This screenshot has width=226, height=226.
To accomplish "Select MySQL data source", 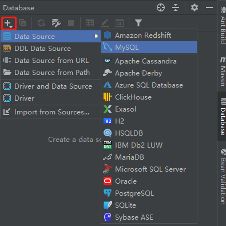I will click(149, 47).
